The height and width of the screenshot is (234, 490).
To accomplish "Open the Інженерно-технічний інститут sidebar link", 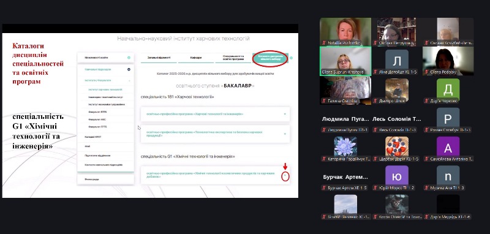I will 105,97.
